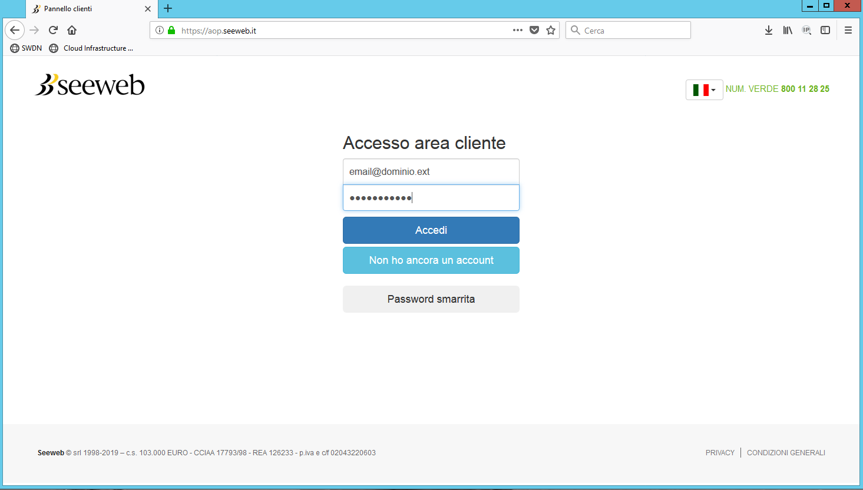Click the Accesso area cliente heading

click(424, 143)
